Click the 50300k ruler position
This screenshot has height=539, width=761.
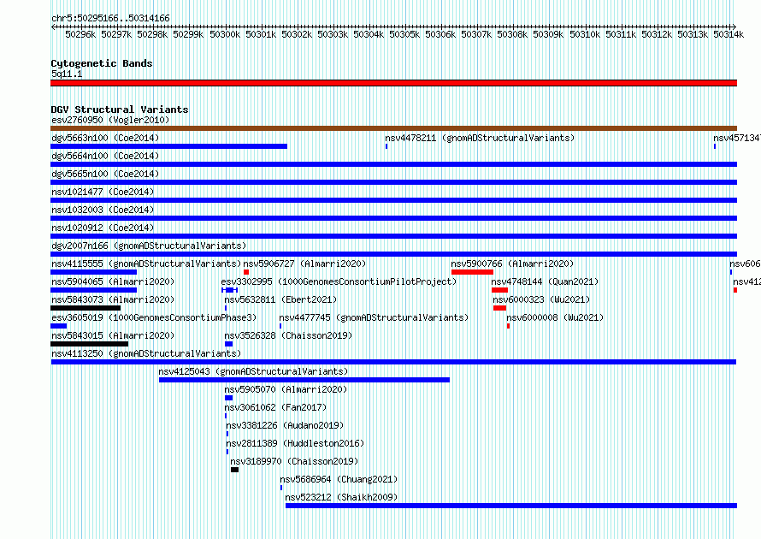[225, 34]
